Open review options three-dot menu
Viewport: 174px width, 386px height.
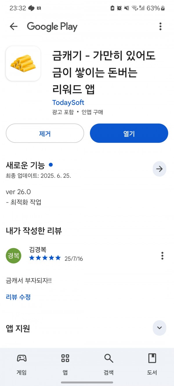click(162, 256)
